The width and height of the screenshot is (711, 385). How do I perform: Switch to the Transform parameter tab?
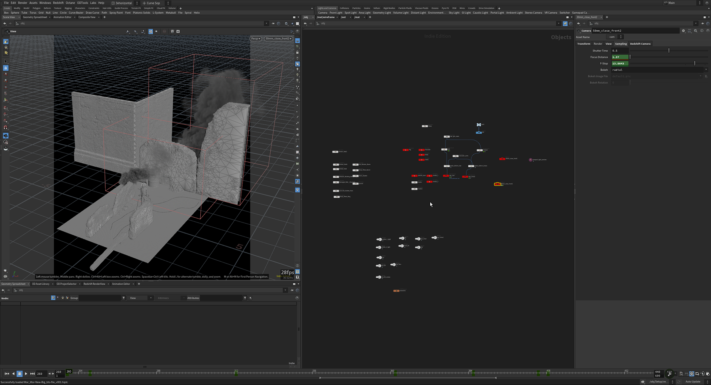(x=584, y=44)
